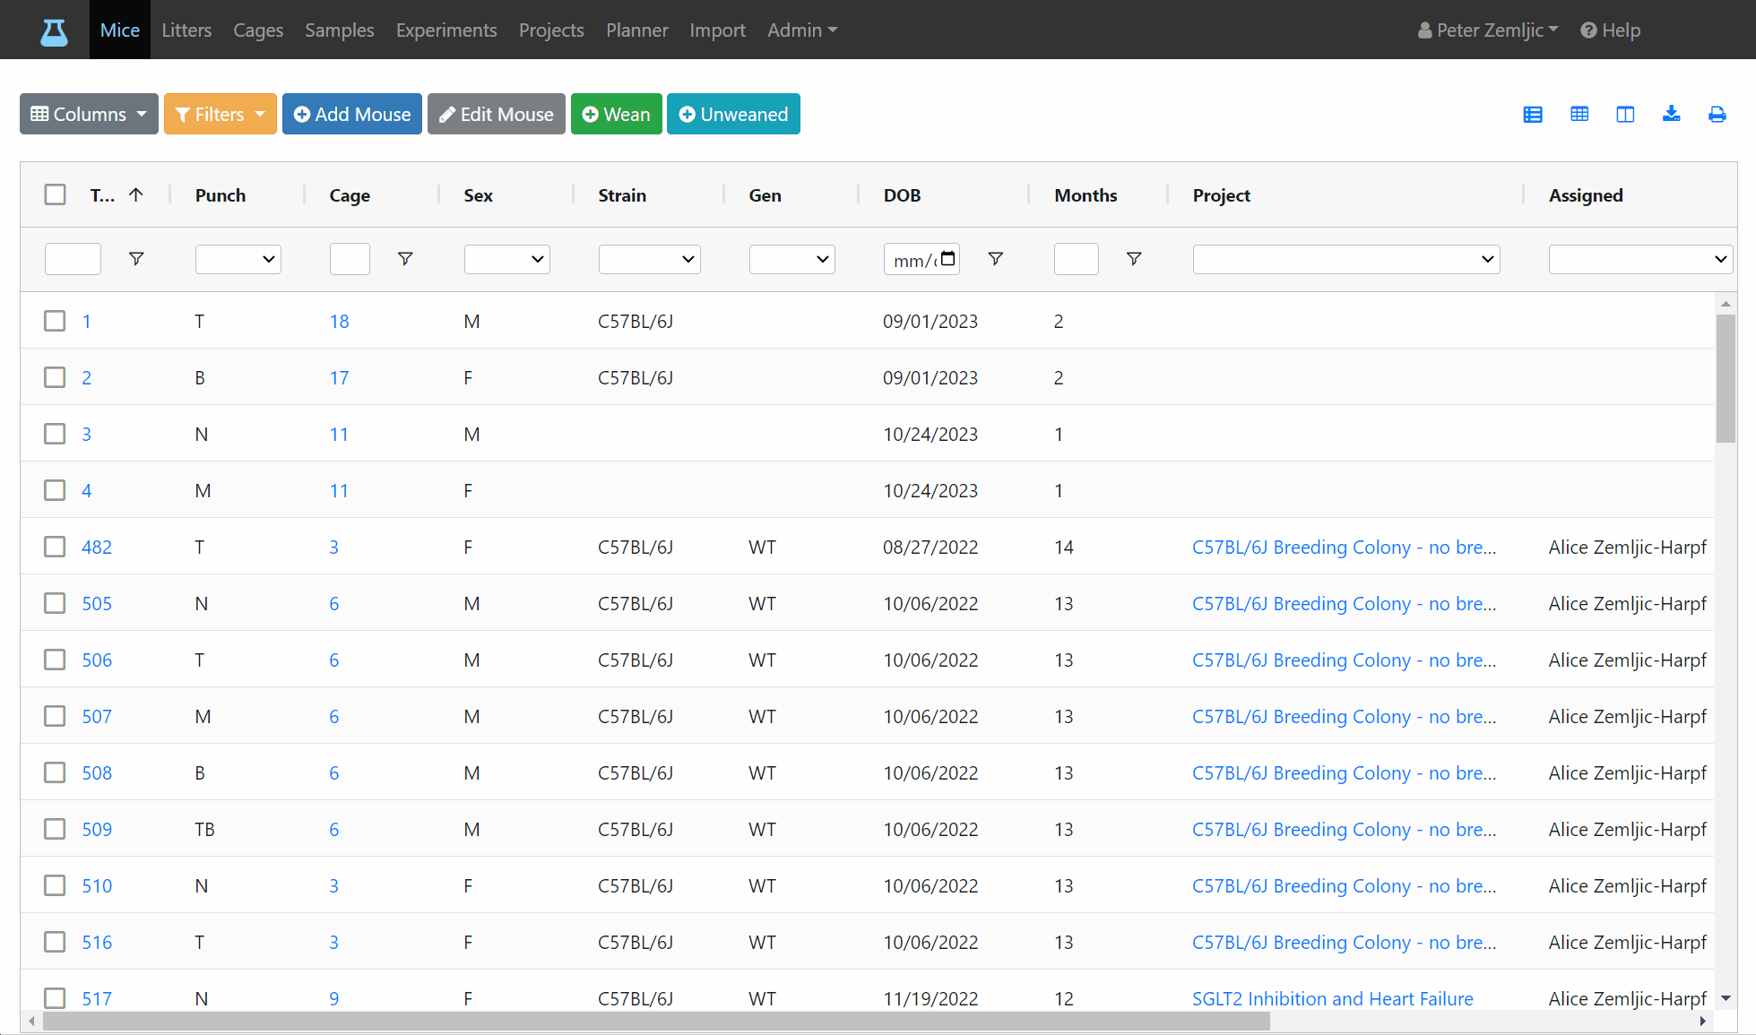Open the Admin menu

pyautogui.click(x=802, y=30)
